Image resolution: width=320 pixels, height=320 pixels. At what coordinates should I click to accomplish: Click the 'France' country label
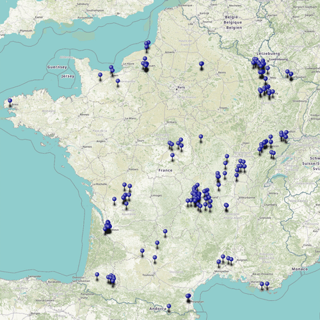coord(165,170)
